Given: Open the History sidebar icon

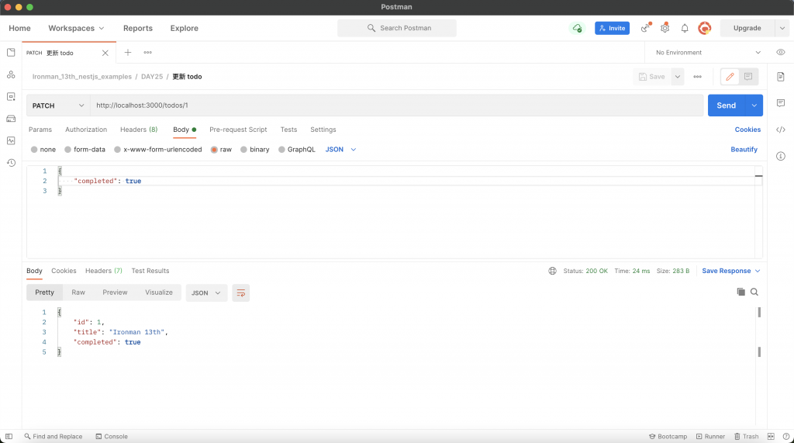Looking at the screenshot, I should (x=11, y=163).
